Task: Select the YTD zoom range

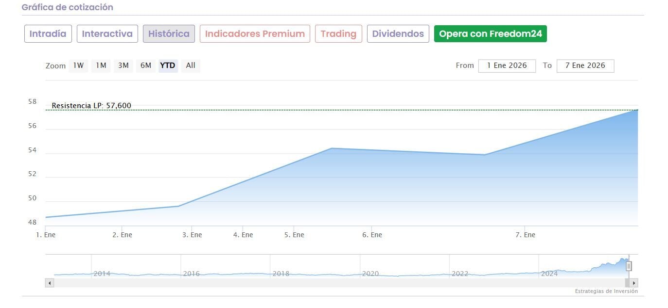Action: tap(168, 65)
